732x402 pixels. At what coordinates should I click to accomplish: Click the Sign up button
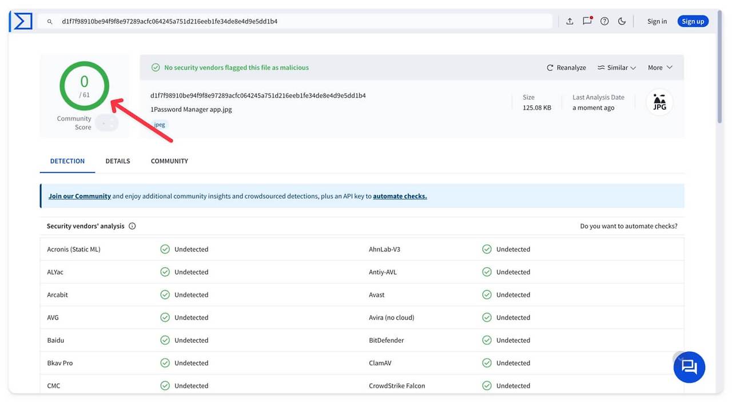pyautogui.click(x=693, y=21)
